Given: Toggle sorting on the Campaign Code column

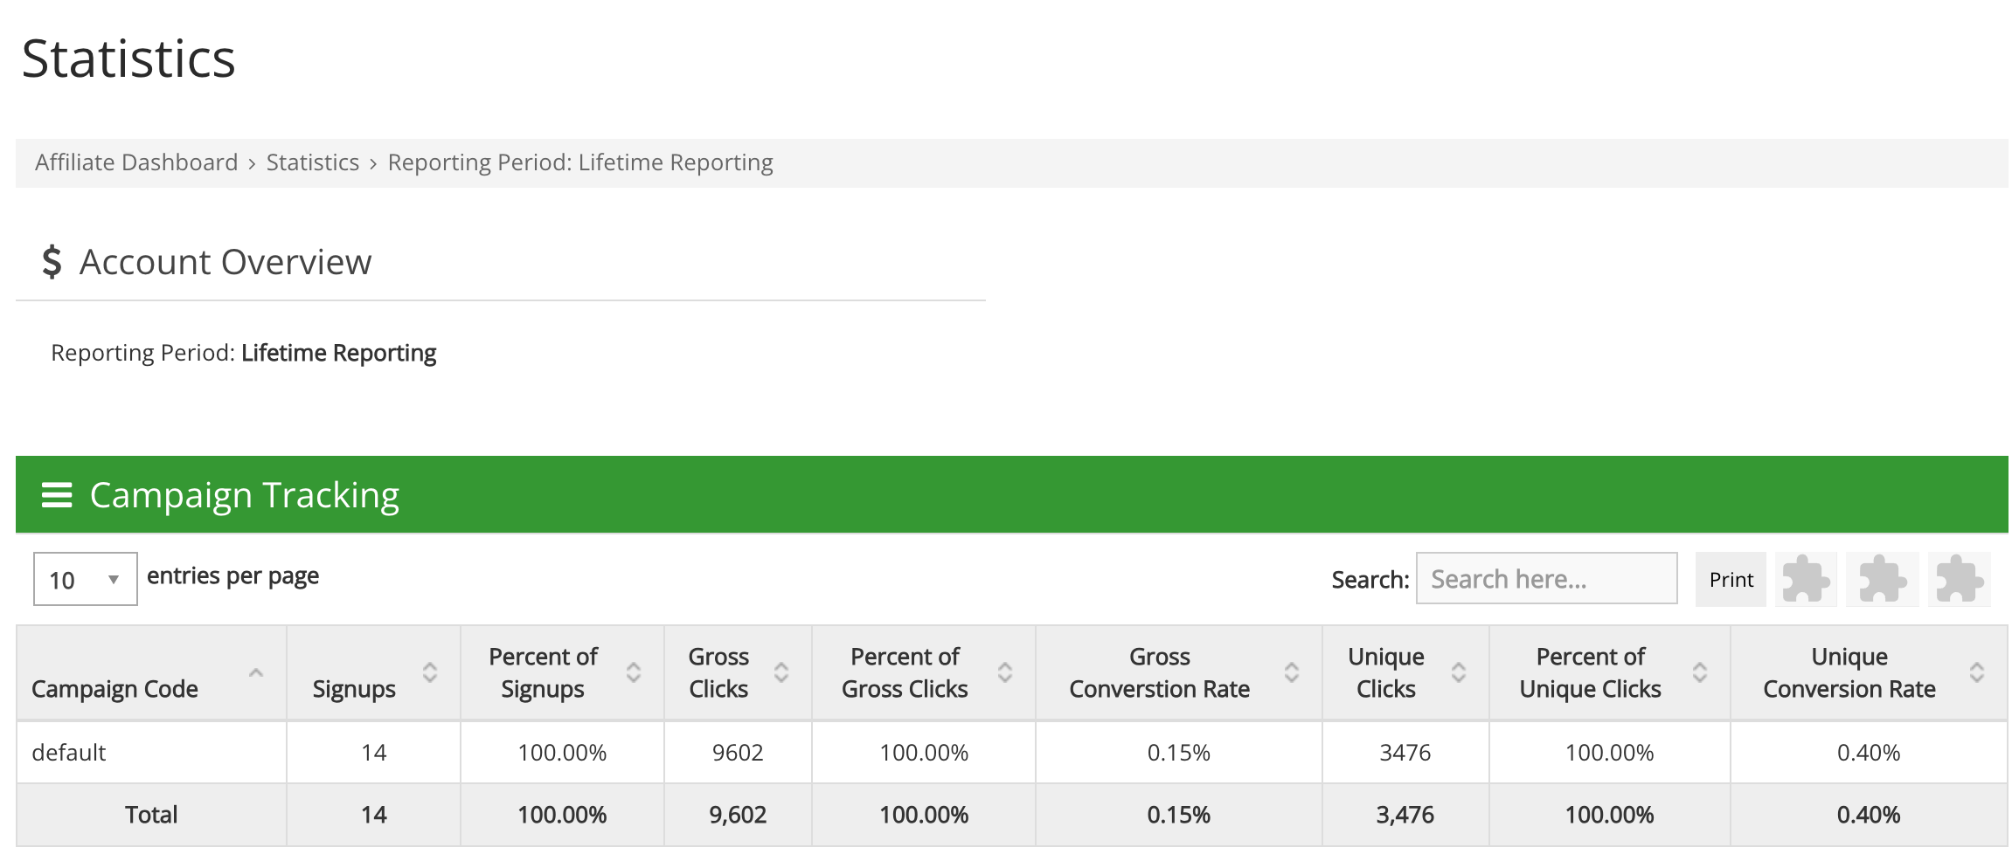Looking at the screenshot, I should coord(254,672).
